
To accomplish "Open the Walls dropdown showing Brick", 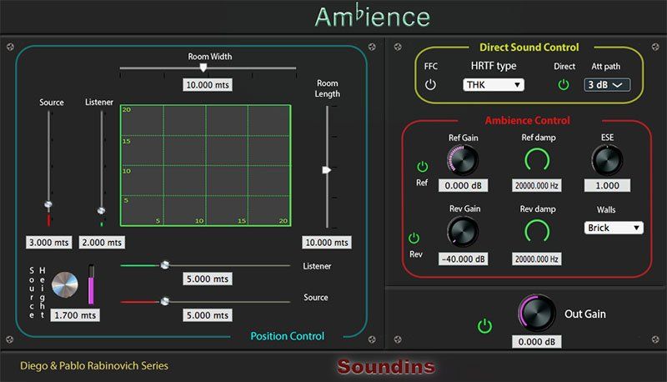I will tap(614, 228).
